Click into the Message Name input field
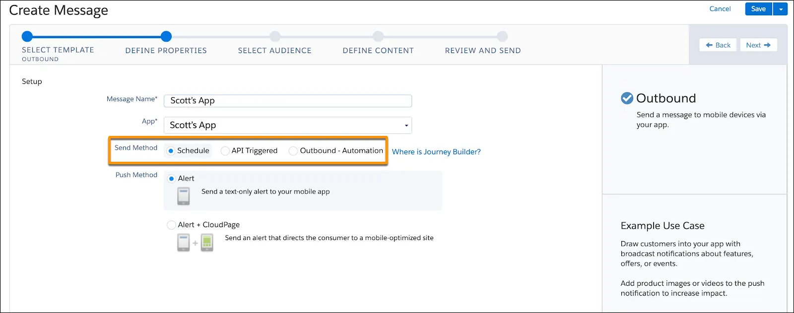 (288, 101)
